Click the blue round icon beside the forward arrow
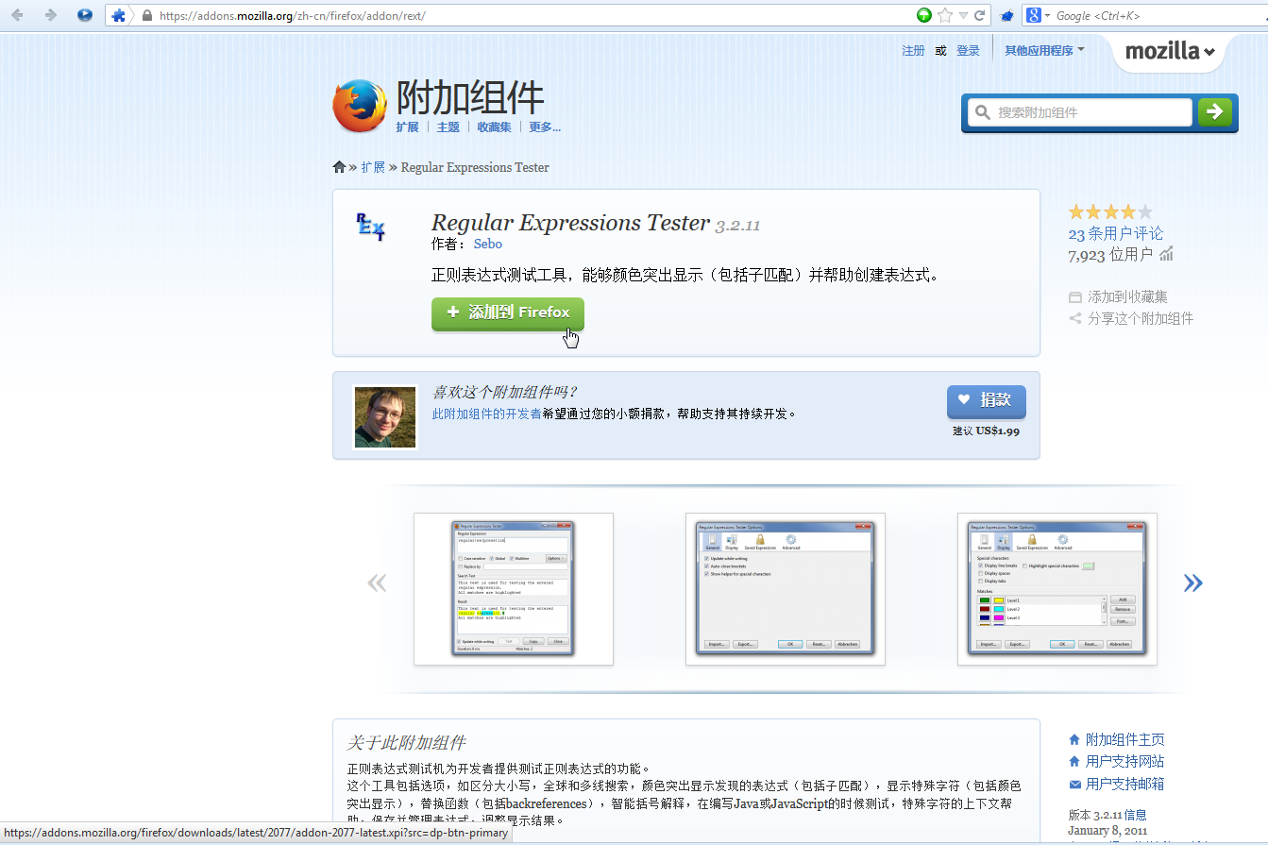The image size is (1268, 845). pos(85,15)
